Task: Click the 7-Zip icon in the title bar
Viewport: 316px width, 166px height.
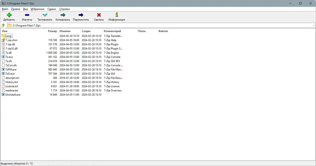Action: point(4,4)
